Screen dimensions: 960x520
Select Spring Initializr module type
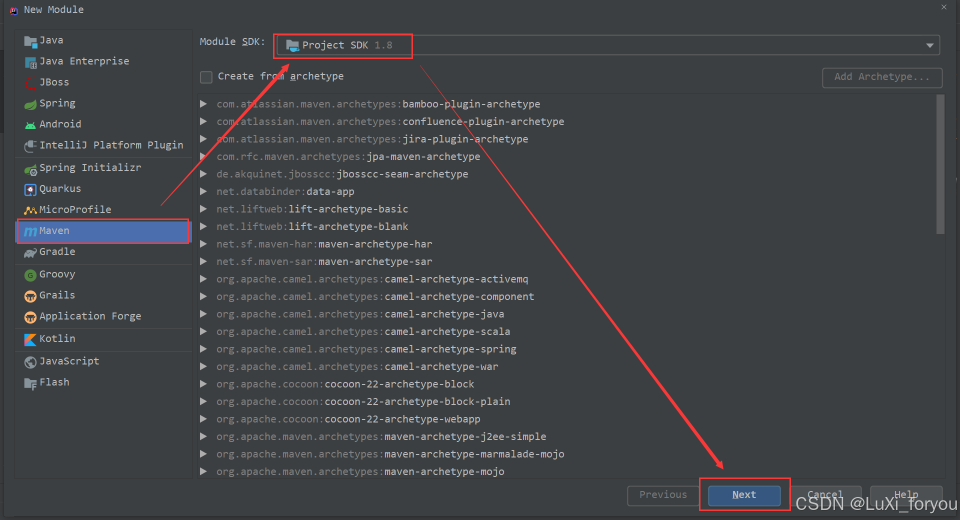103,168
